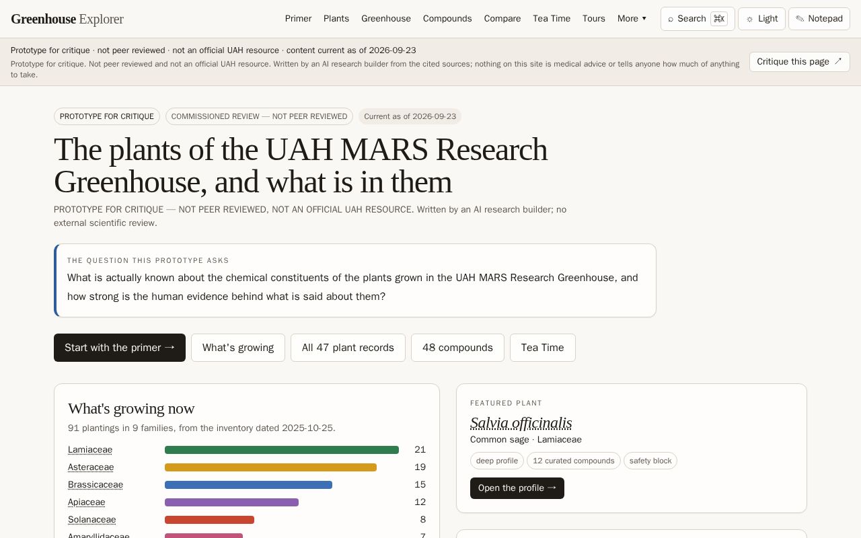Image resolution: width=861 pixels, height=538 pixels.
Task: Click the safety block tag
Action: [x=650, y=461]
